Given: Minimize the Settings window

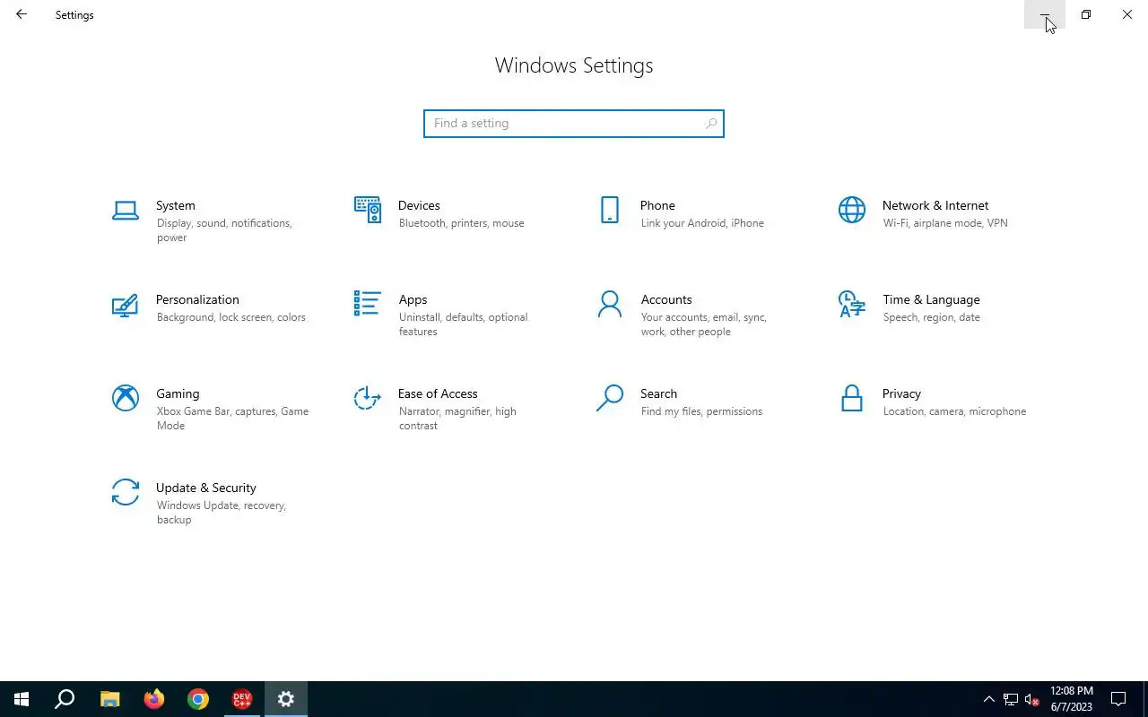Looking at the screenshot, I should [x=1045, y=14].
